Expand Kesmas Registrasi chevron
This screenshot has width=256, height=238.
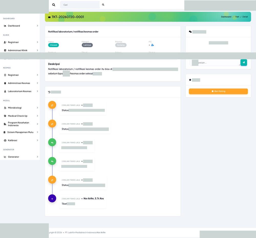(37, 75)
